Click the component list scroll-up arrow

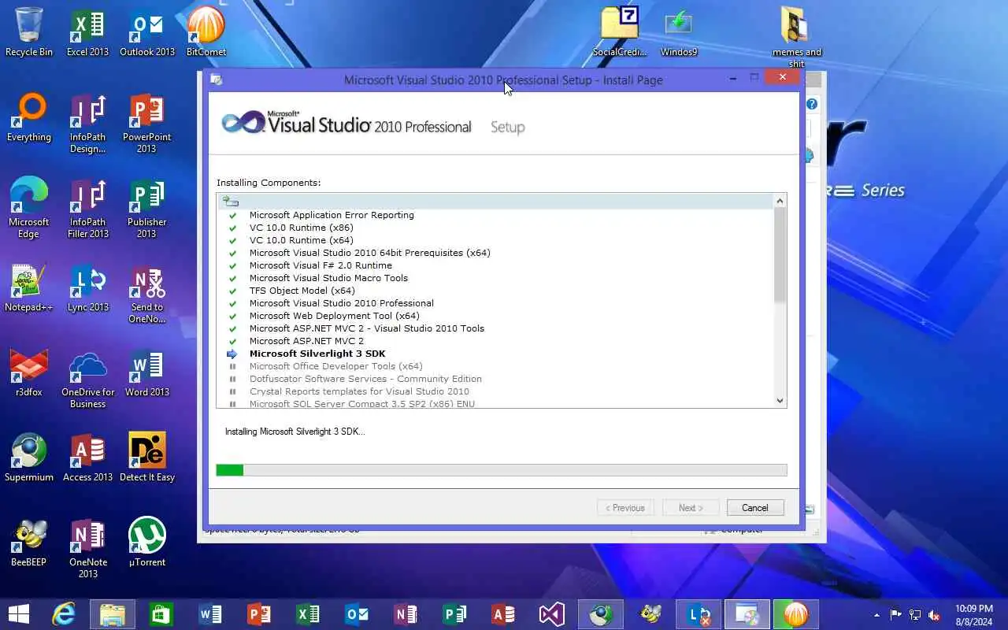pyautogui.click(x=780, y=201)
